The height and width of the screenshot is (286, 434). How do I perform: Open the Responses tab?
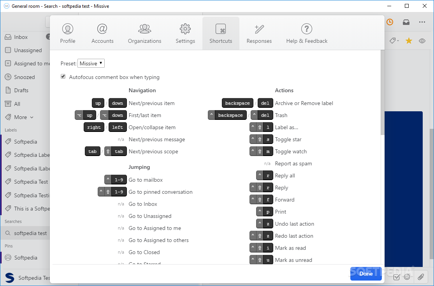259,33
